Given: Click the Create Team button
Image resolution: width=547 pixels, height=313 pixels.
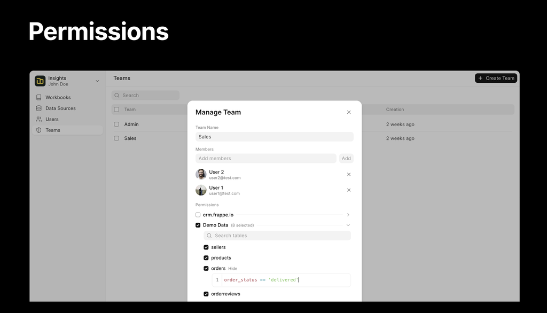Looking at the screenshot, I should 496,78.
